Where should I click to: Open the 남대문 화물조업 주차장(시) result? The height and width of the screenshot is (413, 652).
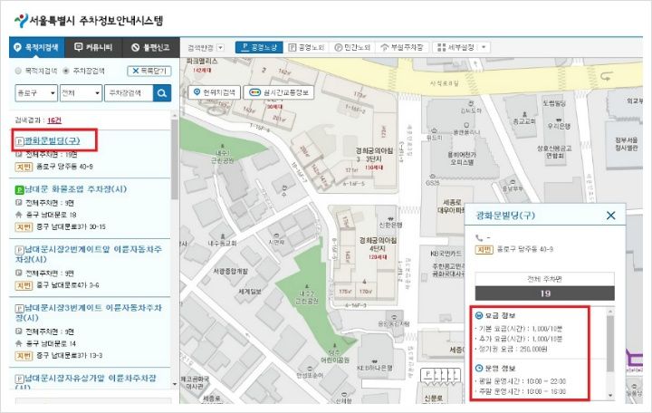coord(76,189)
